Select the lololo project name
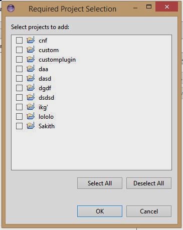Viewport: 183px width, 230px height. click(x=46, y=117)
